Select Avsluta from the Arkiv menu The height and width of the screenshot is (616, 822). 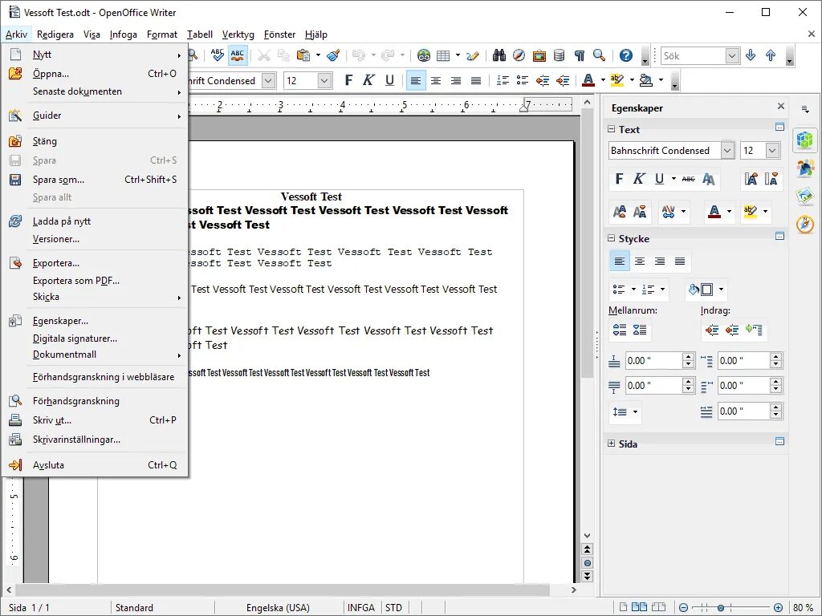[x=95, y=465]
